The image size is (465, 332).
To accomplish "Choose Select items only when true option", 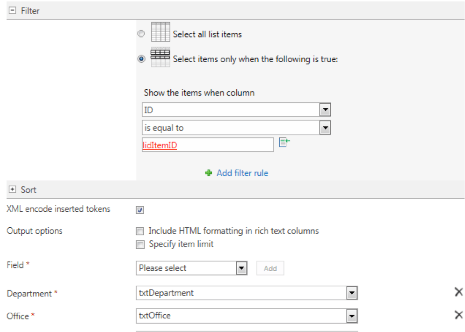I will pos(141,59).
